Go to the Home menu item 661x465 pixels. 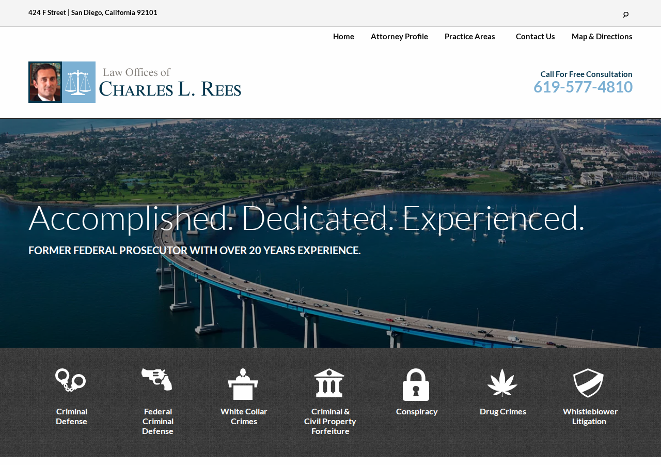click(343, 36)
